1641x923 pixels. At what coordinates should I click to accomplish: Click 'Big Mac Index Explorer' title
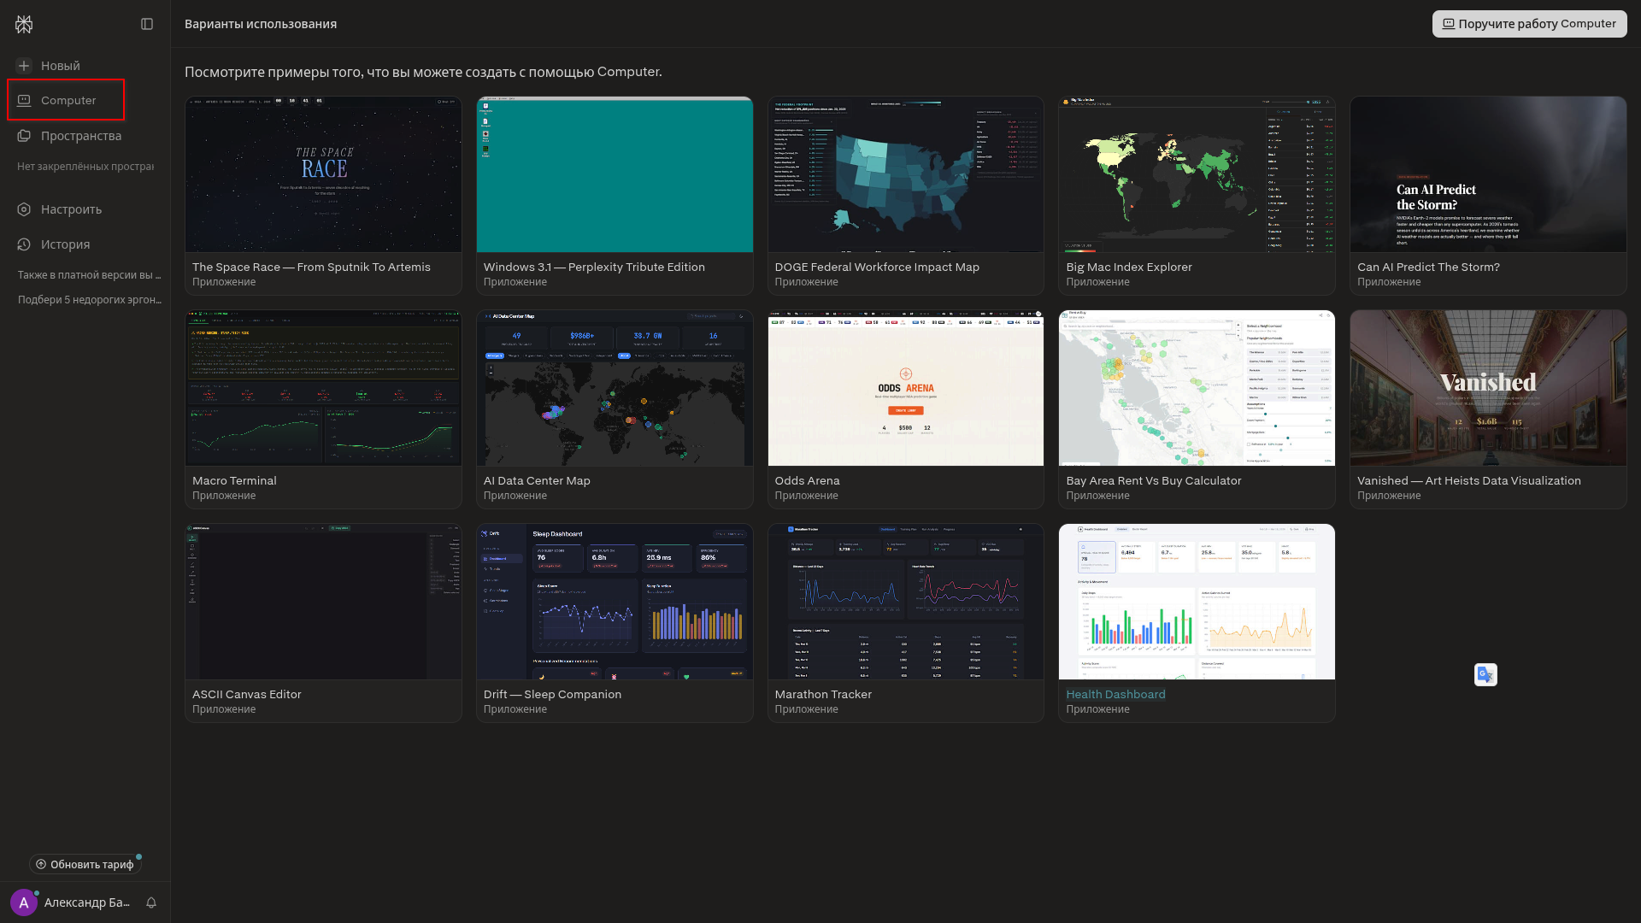[1129, 267]
